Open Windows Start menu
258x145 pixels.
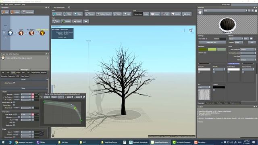[x=3, y=142]
